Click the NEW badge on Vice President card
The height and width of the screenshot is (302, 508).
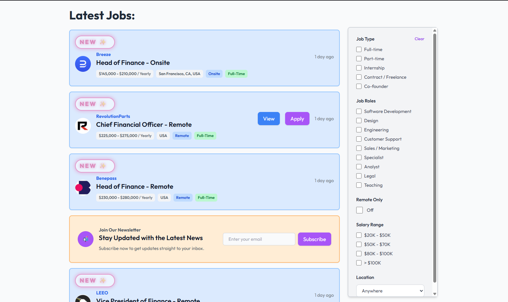coord(95,280)
